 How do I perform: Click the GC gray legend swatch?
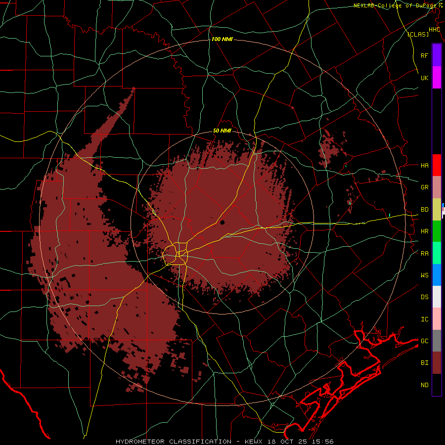coord(437,341)
